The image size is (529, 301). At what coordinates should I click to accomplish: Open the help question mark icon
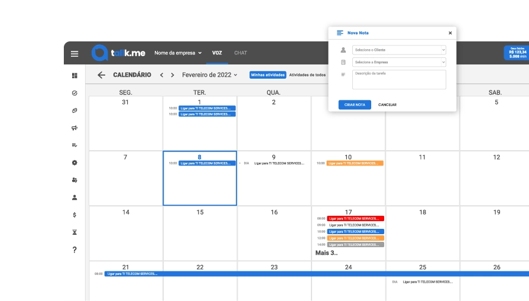pyautogui.click(x=74, y=250)
